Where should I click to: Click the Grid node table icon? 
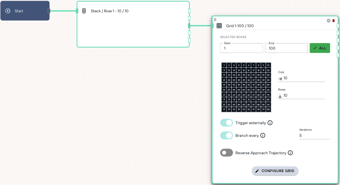coord(219,26)
